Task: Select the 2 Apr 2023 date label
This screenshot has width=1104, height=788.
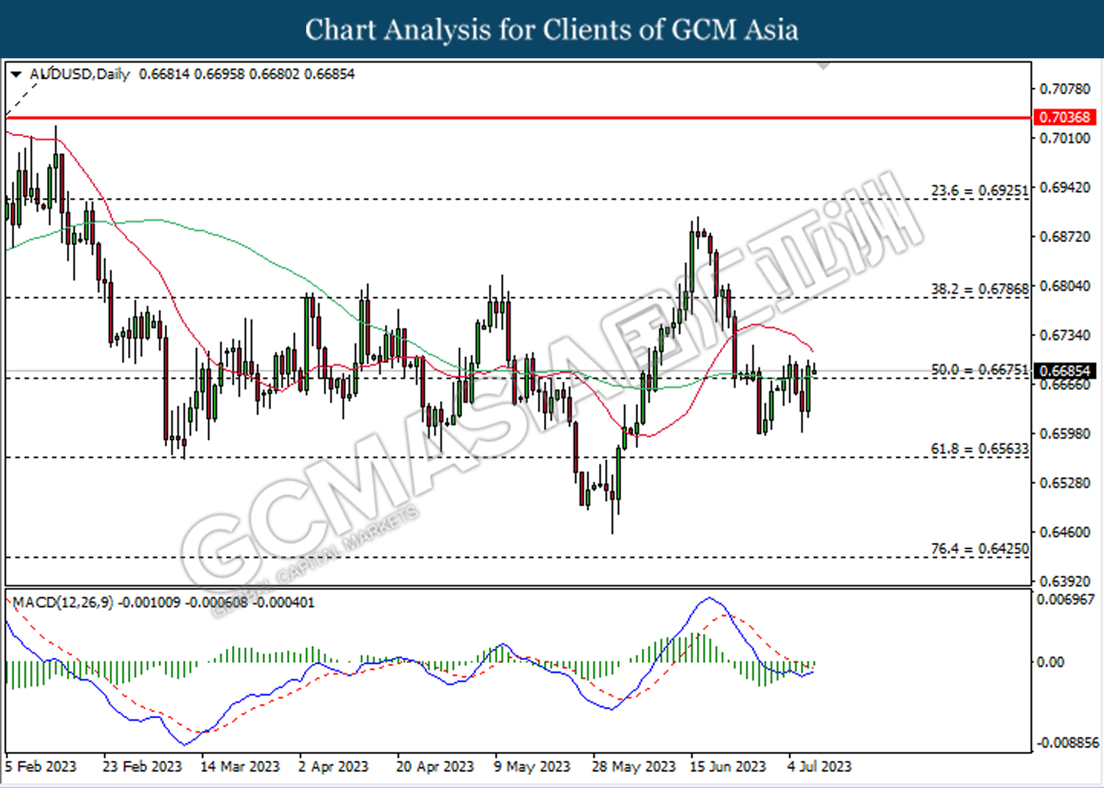Action: [333, 767]
